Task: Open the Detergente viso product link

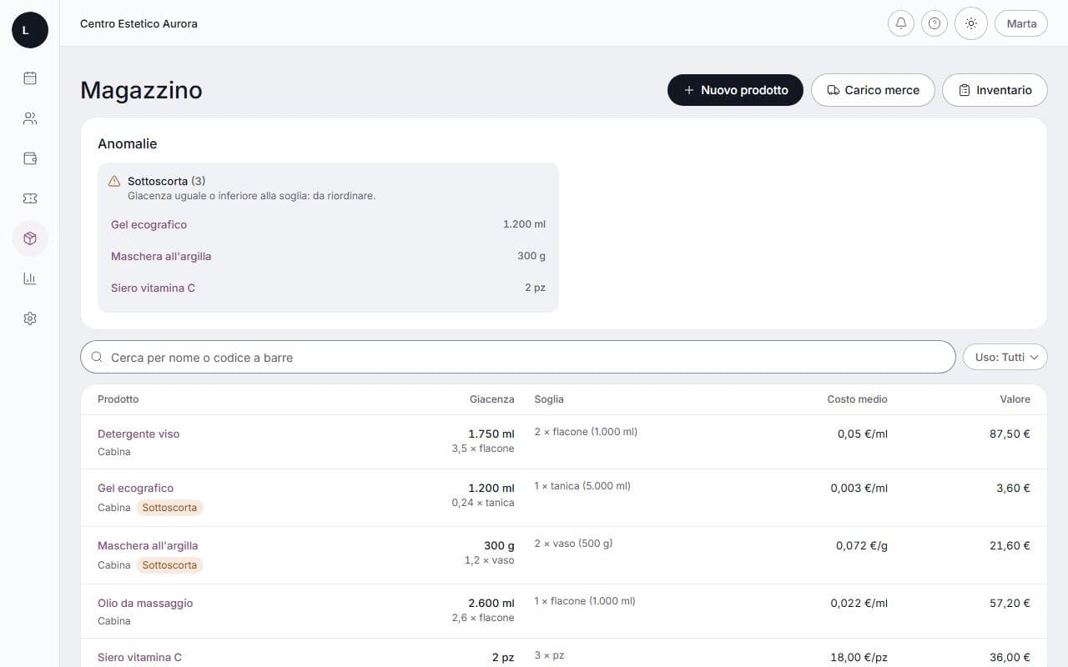Action: [139, 434]
